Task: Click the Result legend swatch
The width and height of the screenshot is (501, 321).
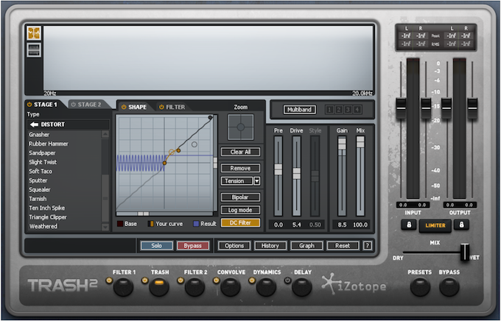Action: (x=196, y=224)
